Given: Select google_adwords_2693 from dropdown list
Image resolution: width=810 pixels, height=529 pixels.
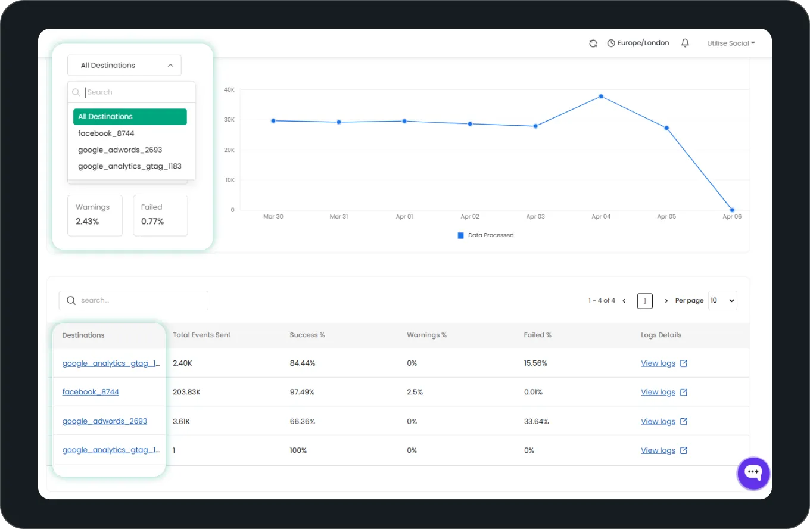Looking at the screenshot, I should (x=120, y=150).
